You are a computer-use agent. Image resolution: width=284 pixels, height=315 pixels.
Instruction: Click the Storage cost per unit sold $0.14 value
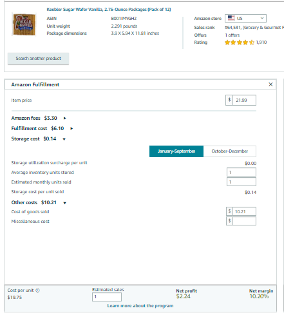point(251,193)
